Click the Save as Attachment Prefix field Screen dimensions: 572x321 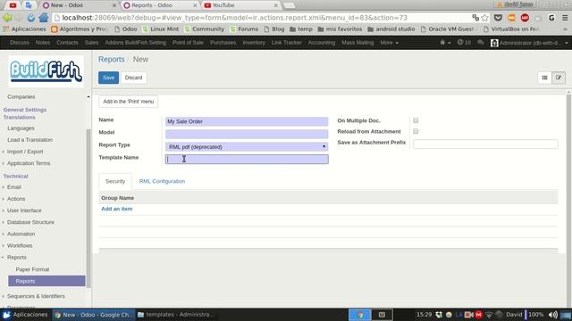[485, 144]
